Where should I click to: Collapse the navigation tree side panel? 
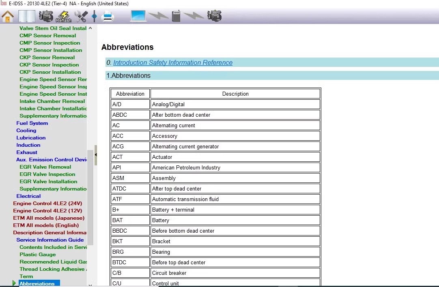(x=96, y=155)
